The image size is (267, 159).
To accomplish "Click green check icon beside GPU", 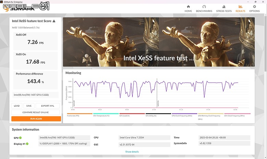I will [20, 138].
